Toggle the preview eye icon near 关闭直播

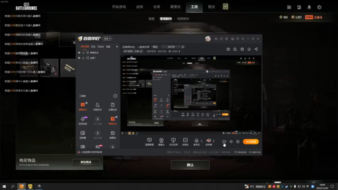tap(231, 141)
